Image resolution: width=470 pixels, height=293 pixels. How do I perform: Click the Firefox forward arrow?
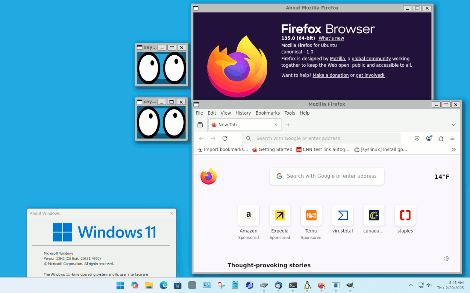click(x=213, y=138)
